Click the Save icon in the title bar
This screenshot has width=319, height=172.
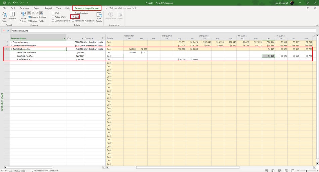pyautogui.click(x=4, y=3)
